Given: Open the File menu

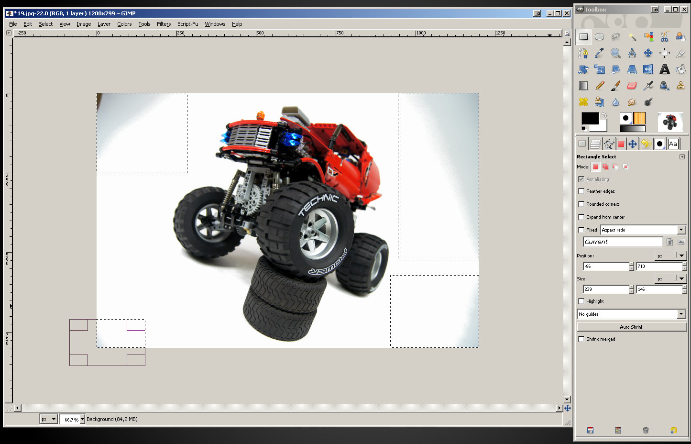Looking at the screenshot, I should coord(13,24).
